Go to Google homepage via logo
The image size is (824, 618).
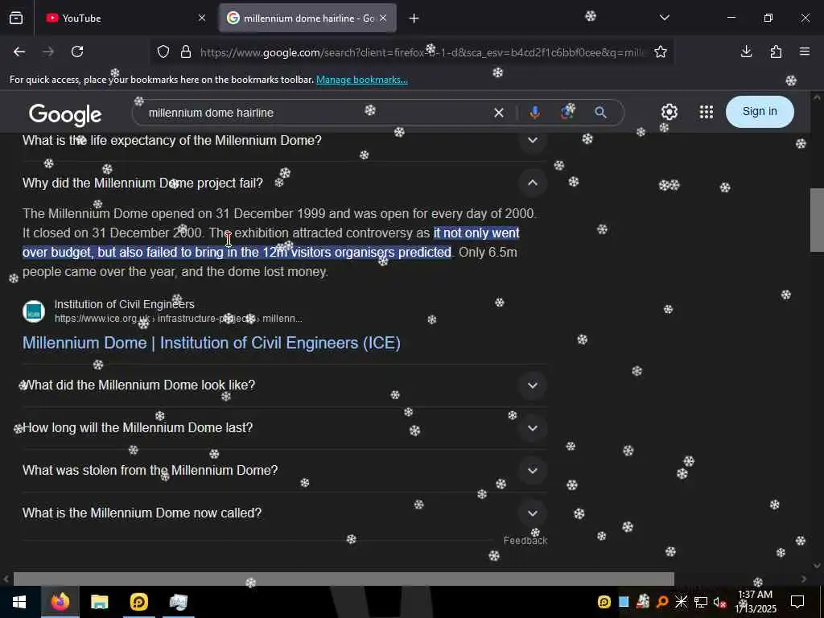(65, 114)
